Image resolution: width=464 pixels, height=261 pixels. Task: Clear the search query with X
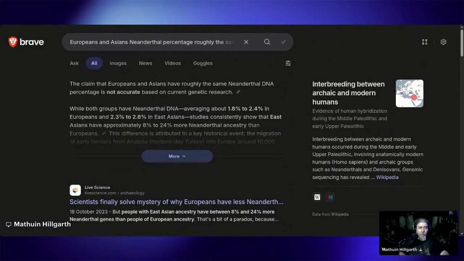tap(246, 42)
